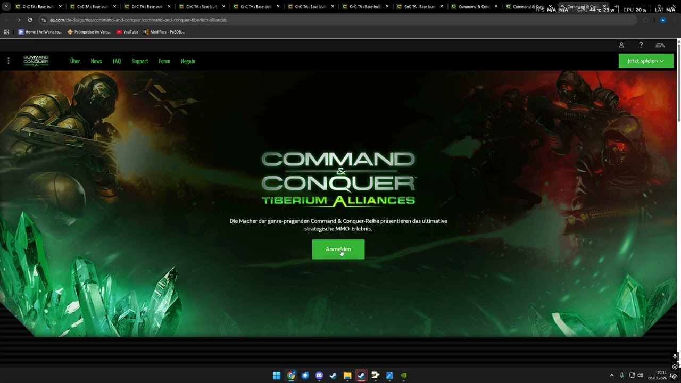Open the volume icon in the system tray
681x383 pixels.
coord(640,376)
